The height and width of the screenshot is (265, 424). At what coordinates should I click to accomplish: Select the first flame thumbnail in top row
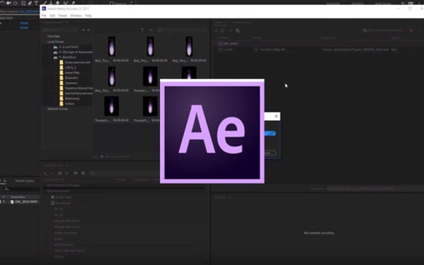click(x=112, y=47)
